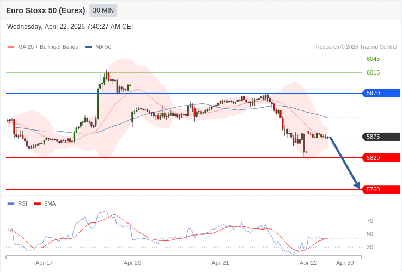Click the RSI 70 overbought level label
The height and width of the screenshot is (272, 402).
[370, 221]
